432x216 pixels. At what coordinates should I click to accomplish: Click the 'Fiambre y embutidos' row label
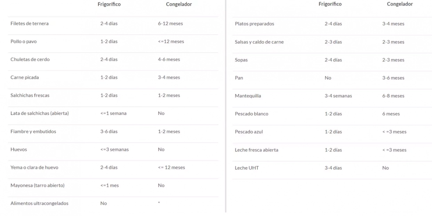pyautogui.click(x=33, y=131)
